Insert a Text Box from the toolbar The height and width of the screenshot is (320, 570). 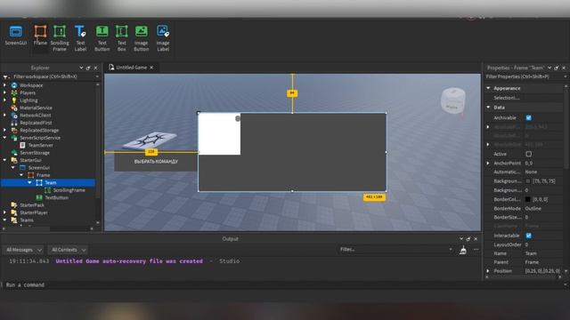(121, 38)
